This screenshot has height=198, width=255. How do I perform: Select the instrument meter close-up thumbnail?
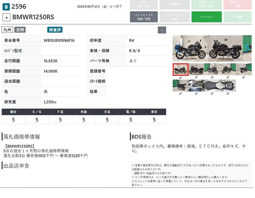tap(196, 85)
